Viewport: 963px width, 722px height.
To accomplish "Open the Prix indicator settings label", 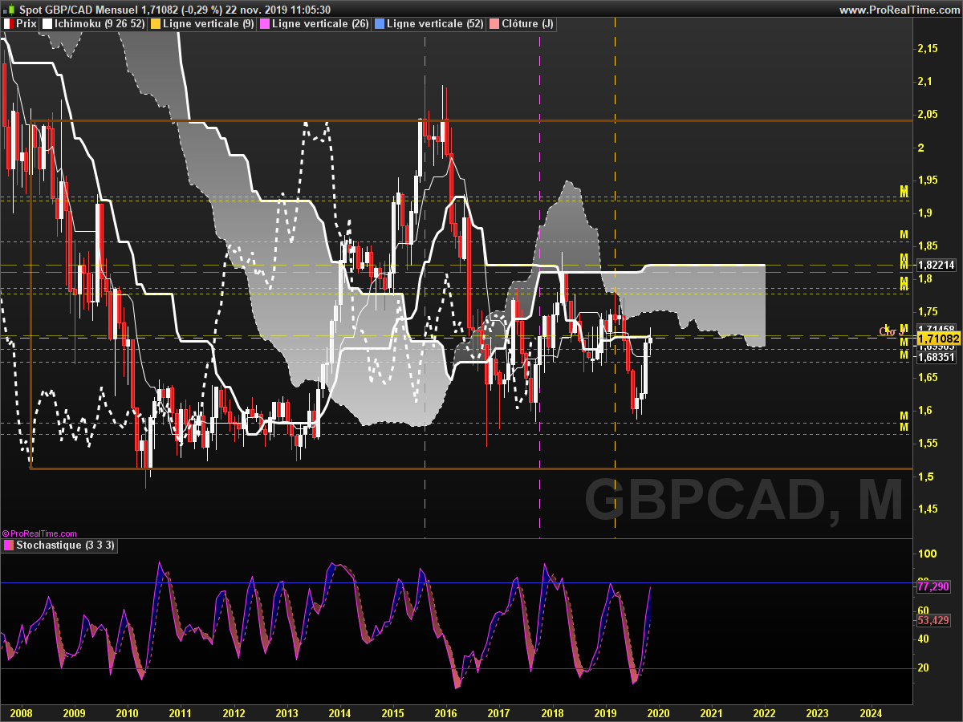I will (x=22, y=24).
